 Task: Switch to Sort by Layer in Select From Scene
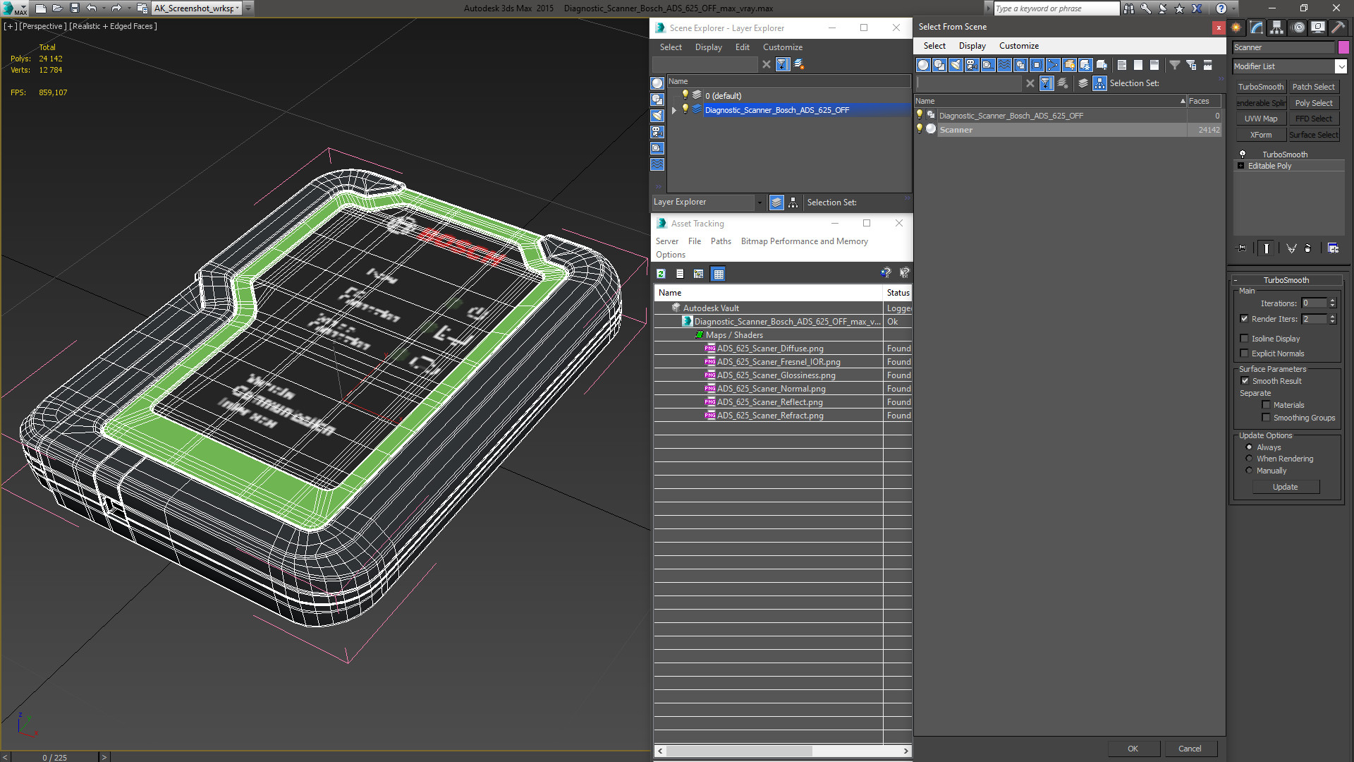(1084, 83)
